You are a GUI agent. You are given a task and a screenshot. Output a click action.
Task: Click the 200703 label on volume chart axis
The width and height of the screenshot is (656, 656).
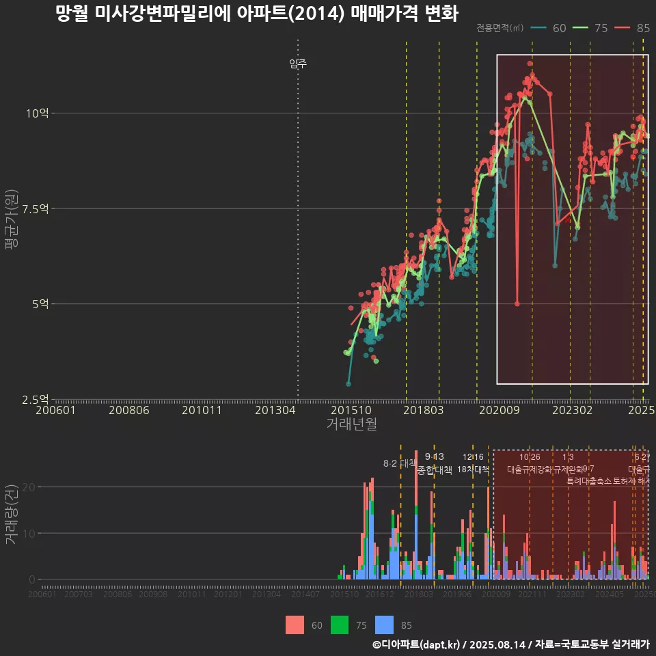[78, 594]
